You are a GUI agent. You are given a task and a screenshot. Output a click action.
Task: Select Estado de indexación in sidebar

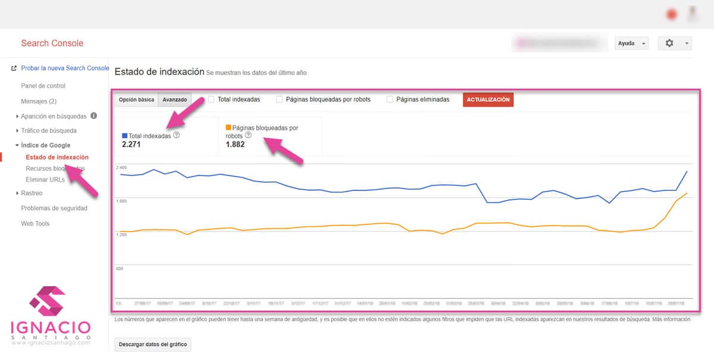[x=57, y=157]
